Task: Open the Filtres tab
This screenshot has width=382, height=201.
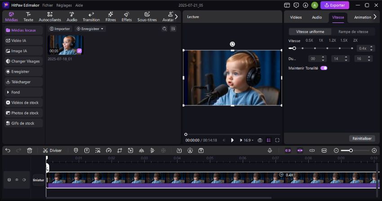Action: tap(111, 17)
